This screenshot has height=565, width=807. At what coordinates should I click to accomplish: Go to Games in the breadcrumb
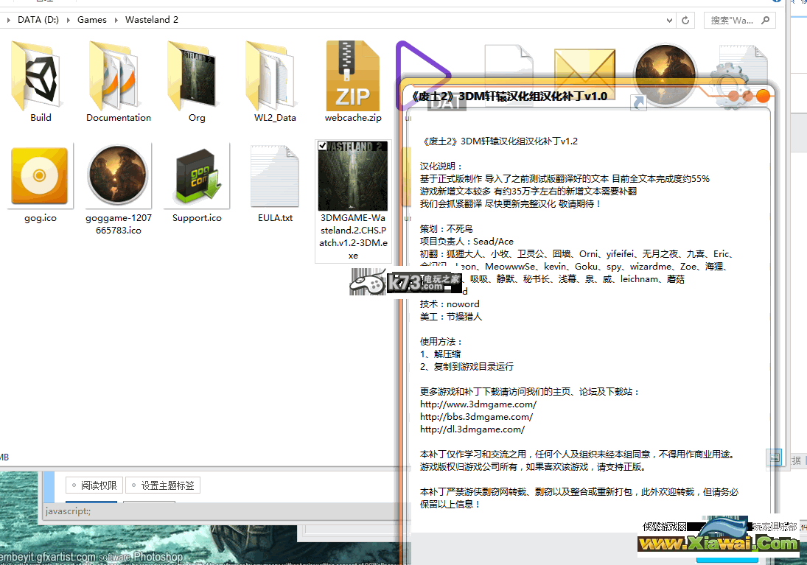point(91,20)
